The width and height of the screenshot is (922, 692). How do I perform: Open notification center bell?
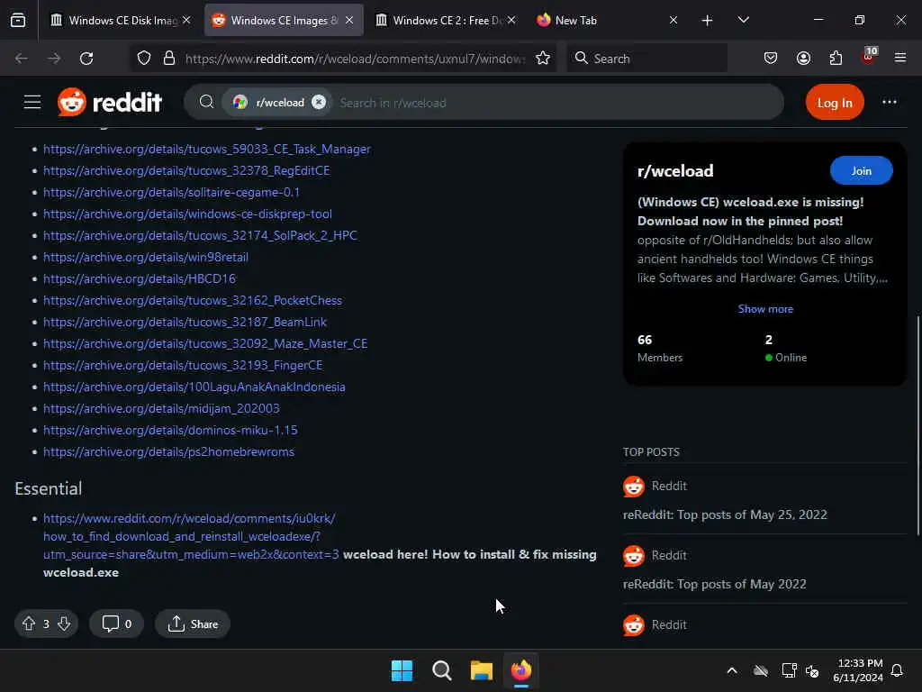(897, 670)
